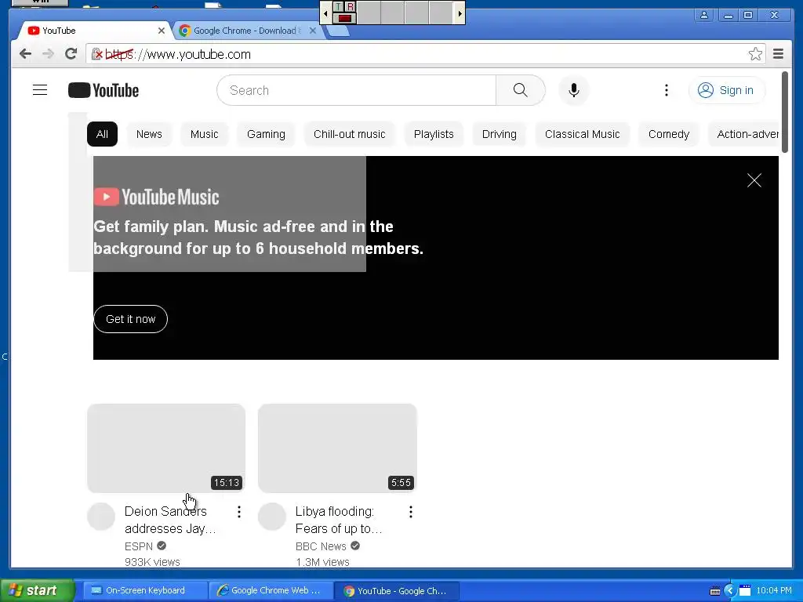The width and height of the screenshot is (803, 602).
Task: Open Deion Sanders addresses Jay video title
Action: pyautogui.click(x=170, y=520)
